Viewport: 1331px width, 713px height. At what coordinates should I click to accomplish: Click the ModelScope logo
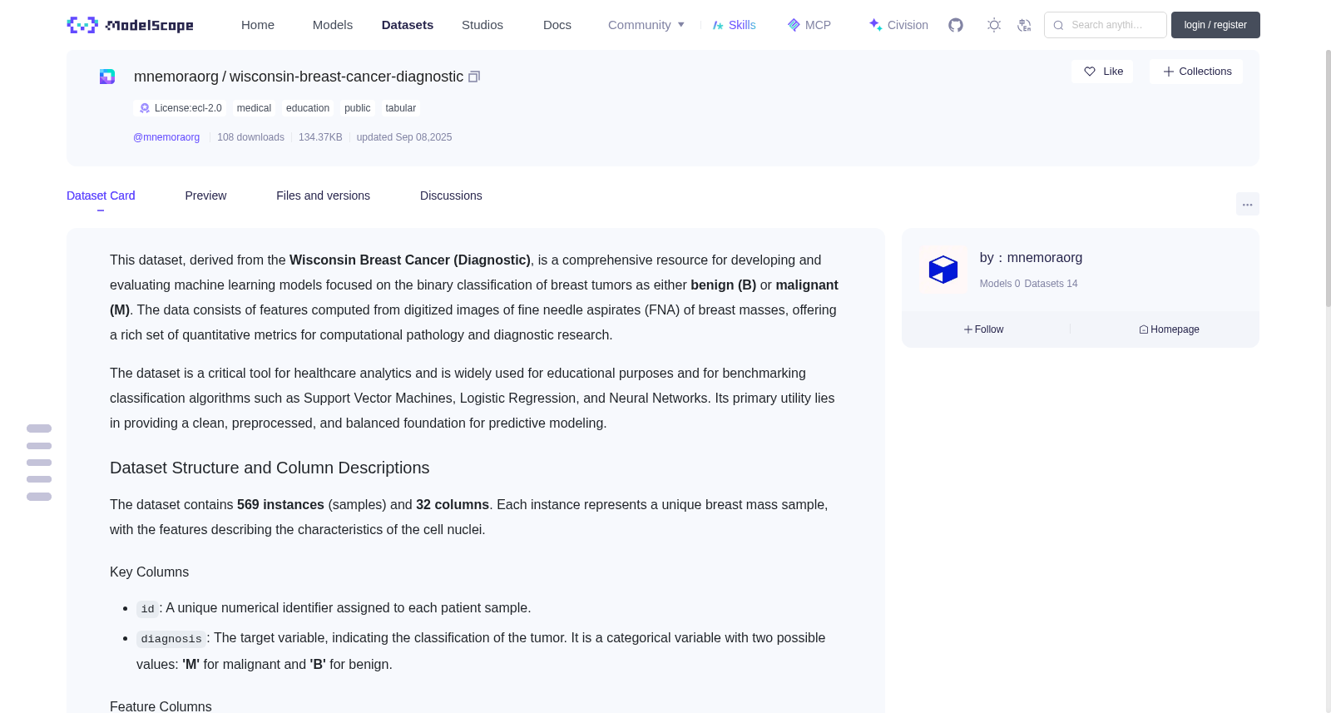[131, 25]
